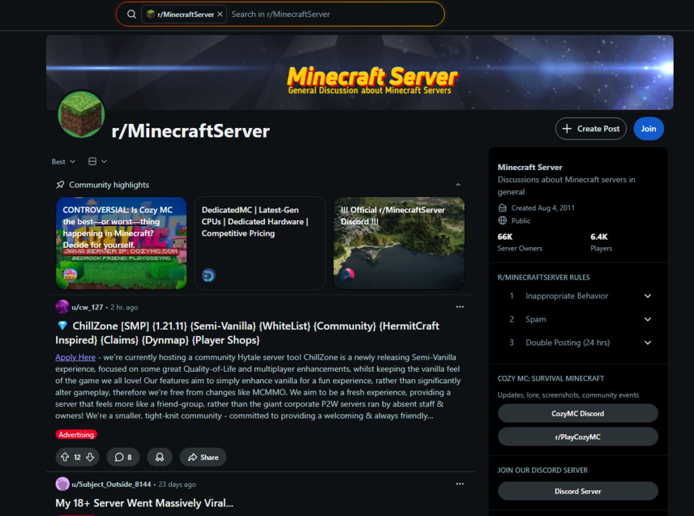Click the r/MinecraftServer heading title
The image size is (694, 516).
pyautogui.click(x=190, y=131)
